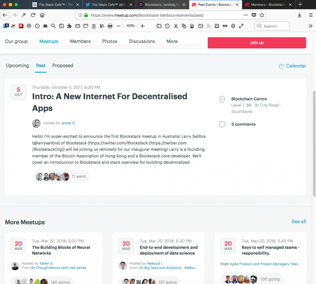Click See all meetups link
The width and height of the screenshot is (316, 284).
tap(299, 221)
